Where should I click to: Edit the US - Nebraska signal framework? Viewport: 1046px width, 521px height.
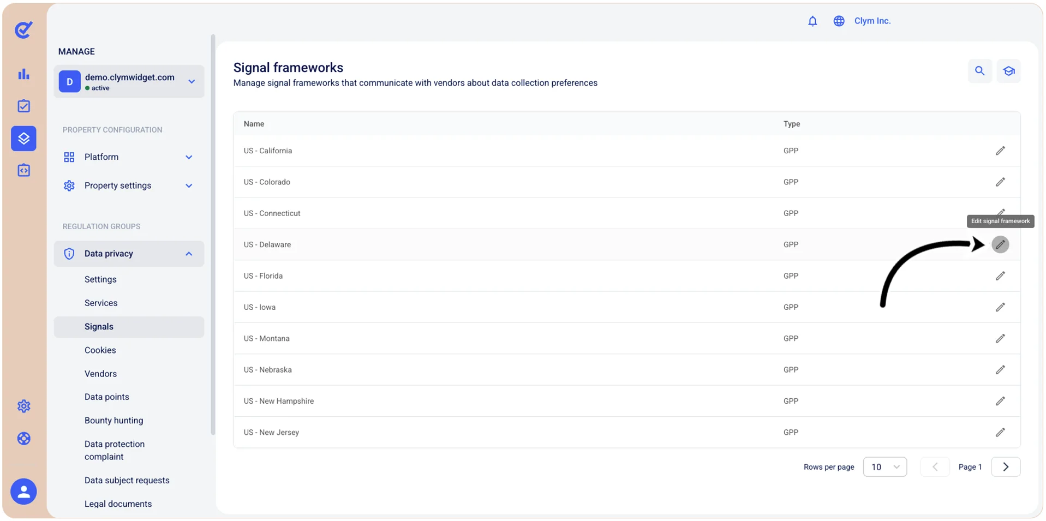(x=1000, y=370)
